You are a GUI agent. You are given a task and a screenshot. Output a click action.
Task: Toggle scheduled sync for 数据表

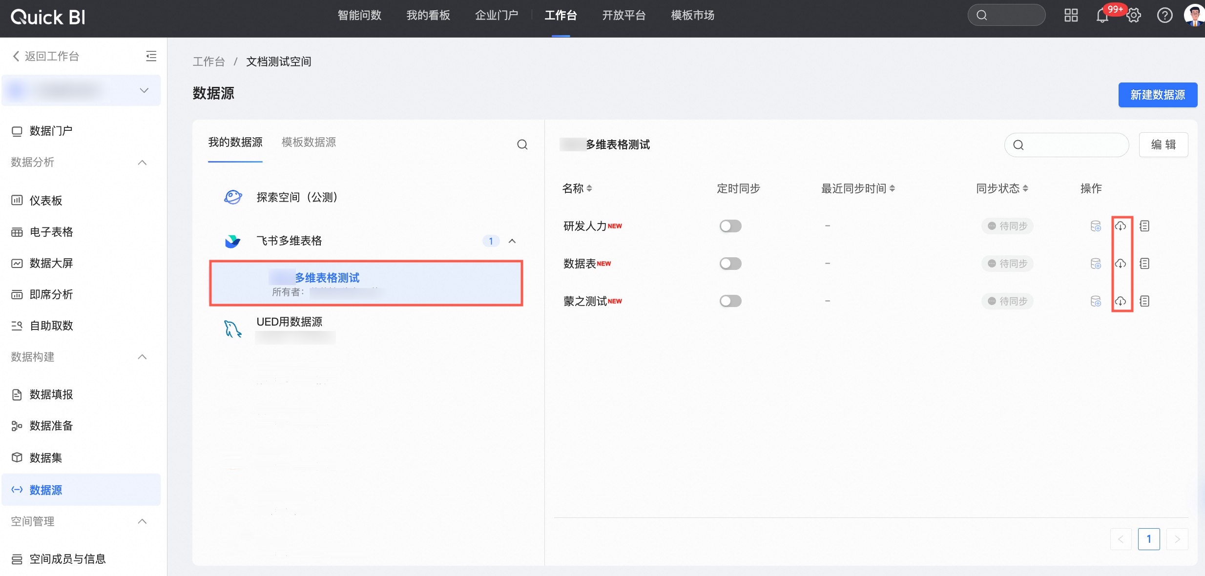[x=730, y=264]
